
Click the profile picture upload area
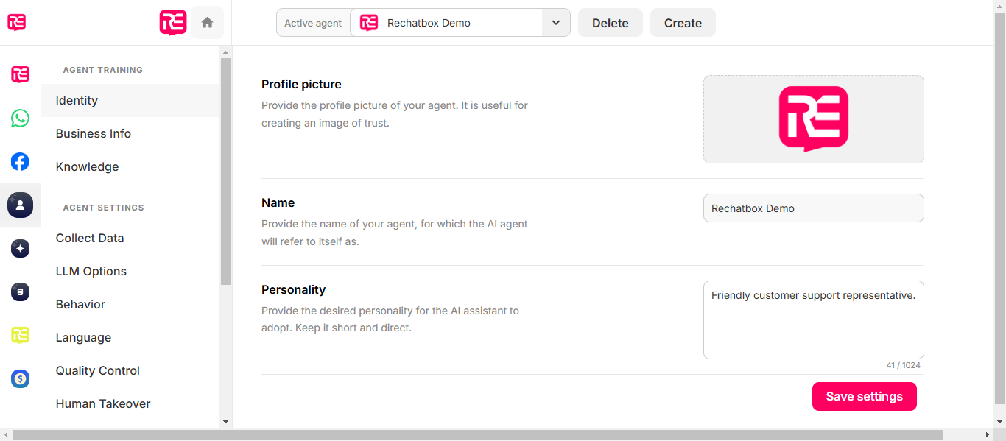click(814, 119)
